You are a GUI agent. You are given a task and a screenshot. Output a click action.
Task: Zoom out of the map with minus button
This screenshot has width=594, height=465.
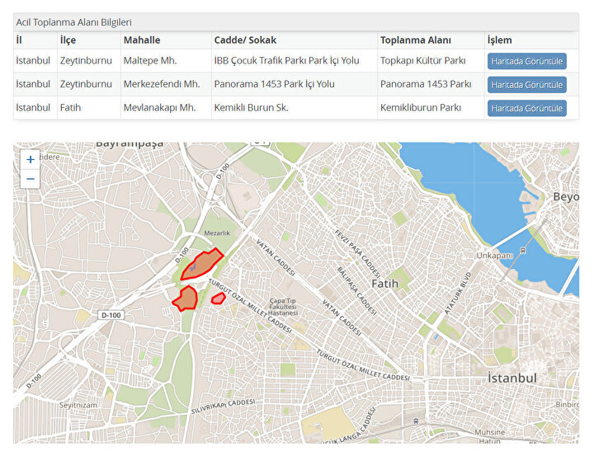(31, 179)
